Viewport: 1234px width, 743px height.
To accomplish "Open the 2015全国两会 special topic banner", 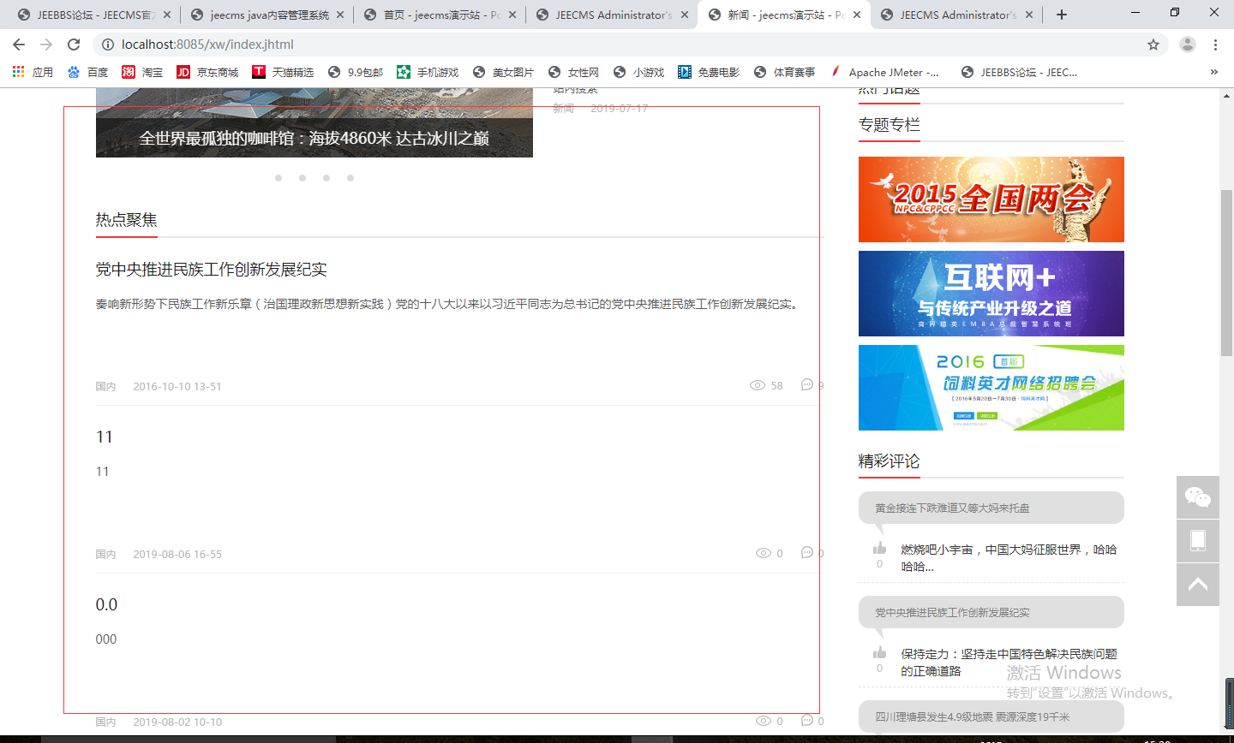I will click(x=991, y=199).
